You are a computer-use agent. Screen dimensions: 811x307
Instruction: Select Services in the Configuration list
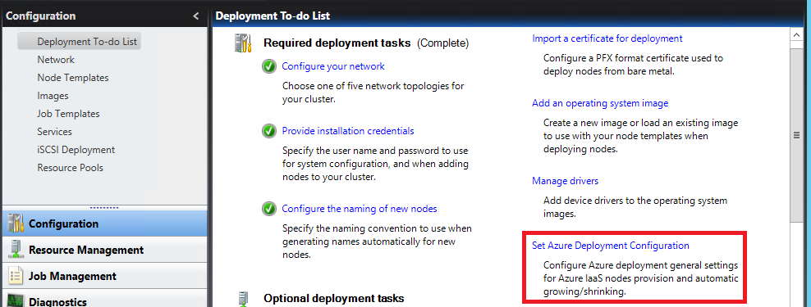54,132
